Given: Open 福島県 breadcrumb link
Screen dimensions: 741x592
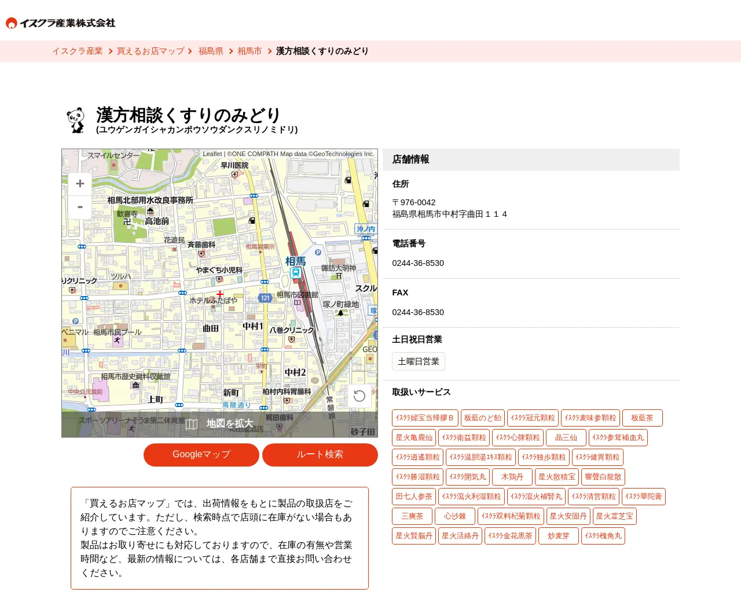Looking at the screenshot, I should [x=211, y=51].
